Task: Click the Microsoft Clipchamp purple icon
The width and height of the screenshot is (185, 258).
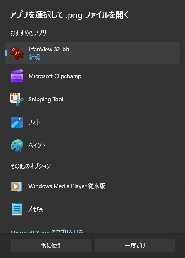Action: point(17,76)
